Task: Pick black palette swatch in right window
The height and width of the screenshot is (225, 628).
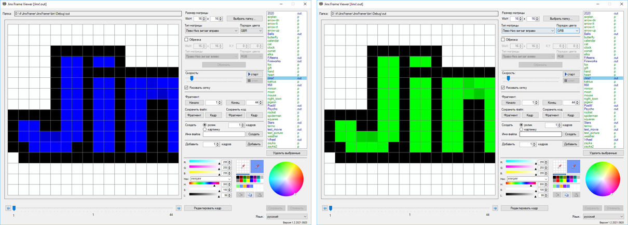Action: point(555,177)
